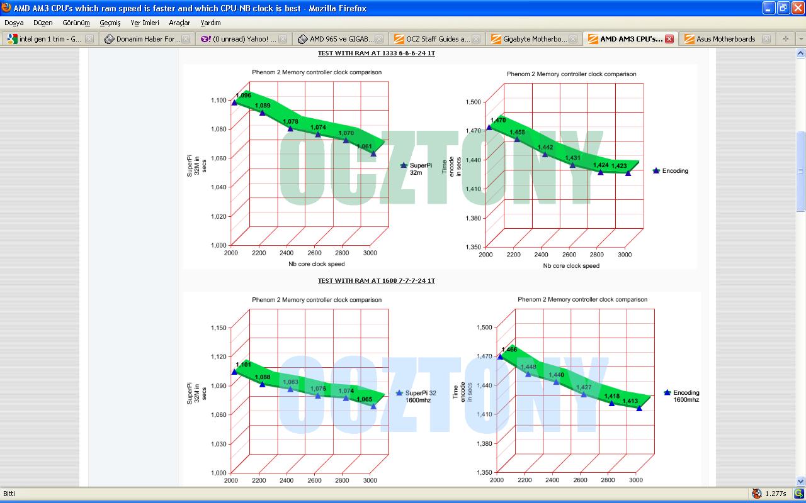Click the Yahoo favicon on the third tab
The image size is (806, 503).
(206, 39)
